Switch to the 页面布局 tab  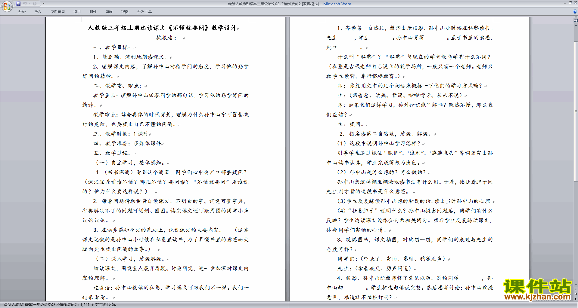(57, 12)
